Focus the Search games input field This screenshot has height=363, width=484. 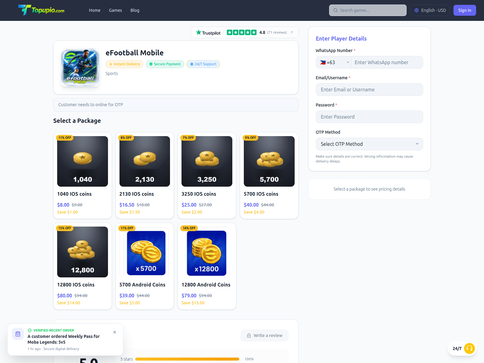(368, 10)
